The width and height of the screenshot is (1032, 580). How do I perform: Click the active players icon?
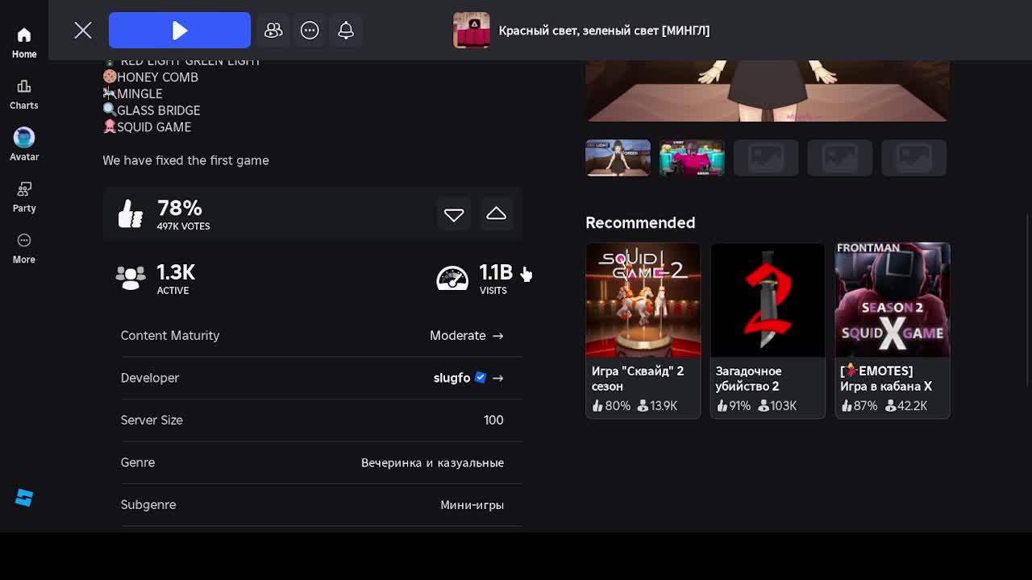130,278
